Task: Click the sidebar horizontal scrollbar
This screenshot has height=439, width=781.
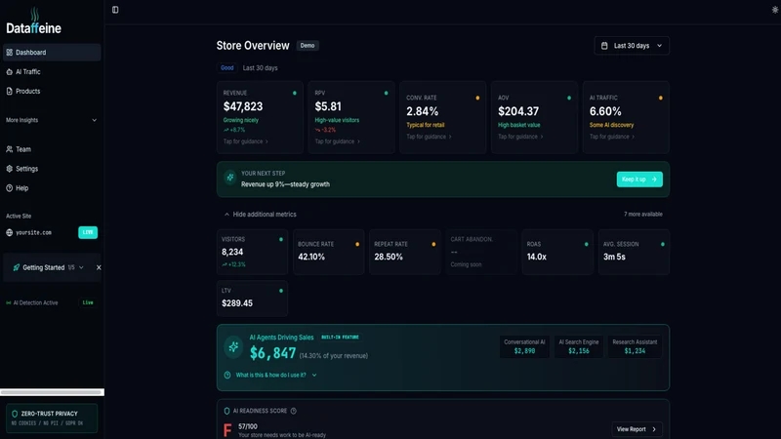Action: click(52, 392)
